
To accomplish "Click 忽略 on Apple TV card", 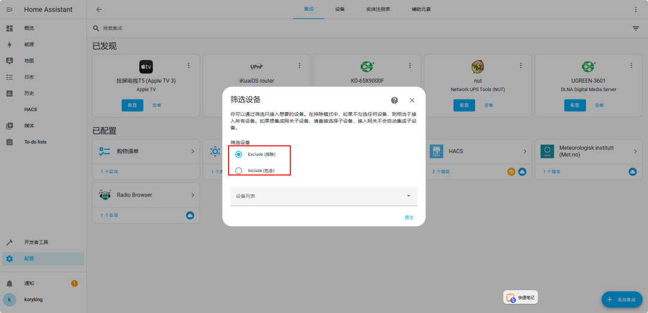I will click(x=157, y=106).
